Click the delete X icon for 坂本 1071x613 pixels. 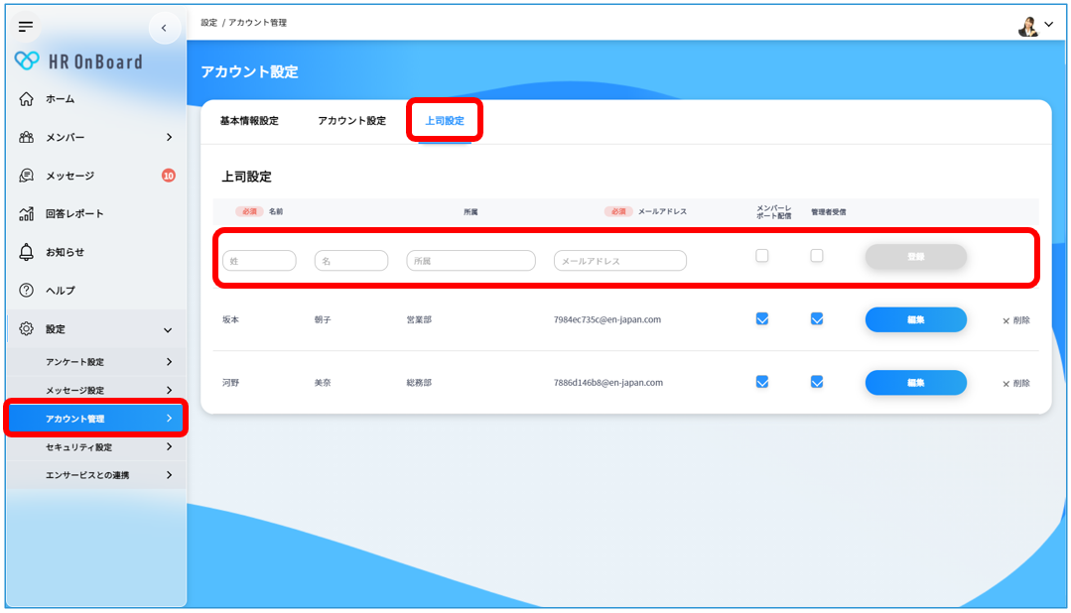(x=1006, y=320)
